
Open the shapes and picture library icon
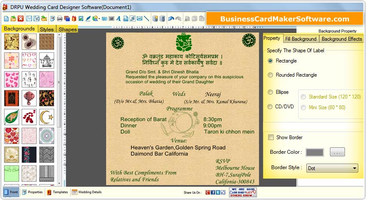point(95,19)
